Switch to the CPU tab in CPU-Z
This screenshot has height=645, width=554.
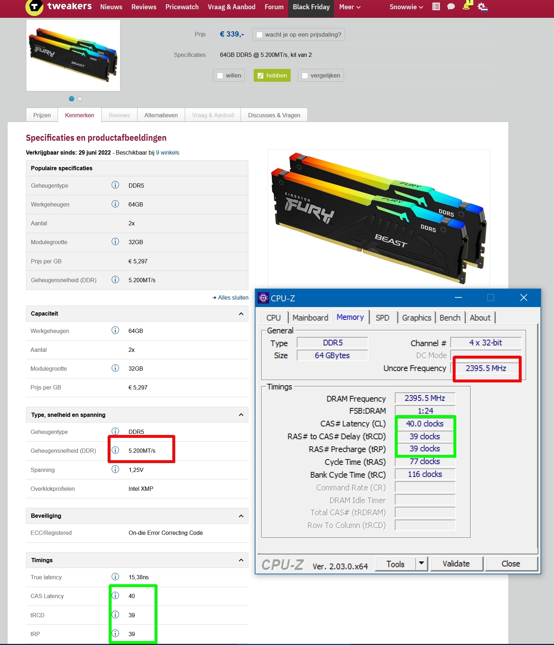(274, 318)
